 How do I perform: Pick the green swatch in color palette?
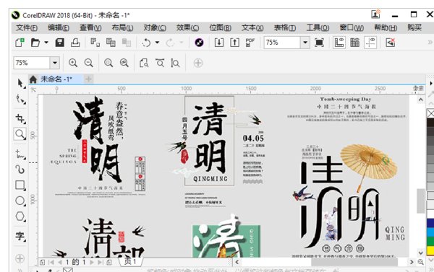tap(430, 242)
